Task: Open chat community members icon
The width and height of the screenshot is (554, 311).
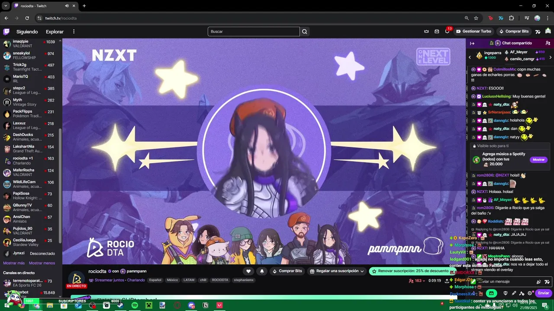Action: [x=548, y=43]
